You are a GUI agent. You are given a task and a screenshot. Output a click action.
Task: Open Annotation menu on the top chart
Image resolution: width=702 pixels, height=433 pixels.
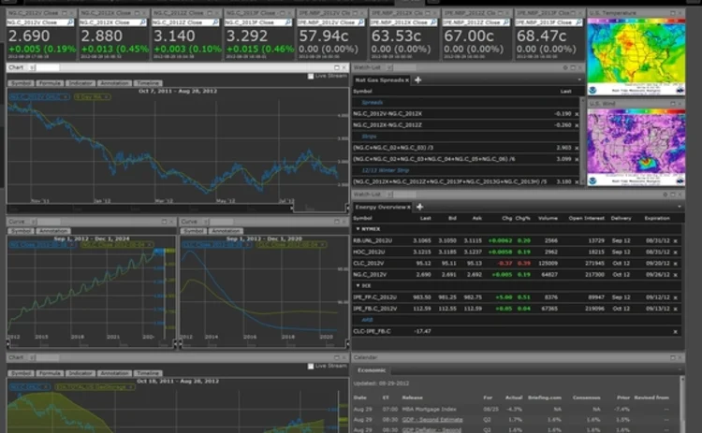click(114, 83)
